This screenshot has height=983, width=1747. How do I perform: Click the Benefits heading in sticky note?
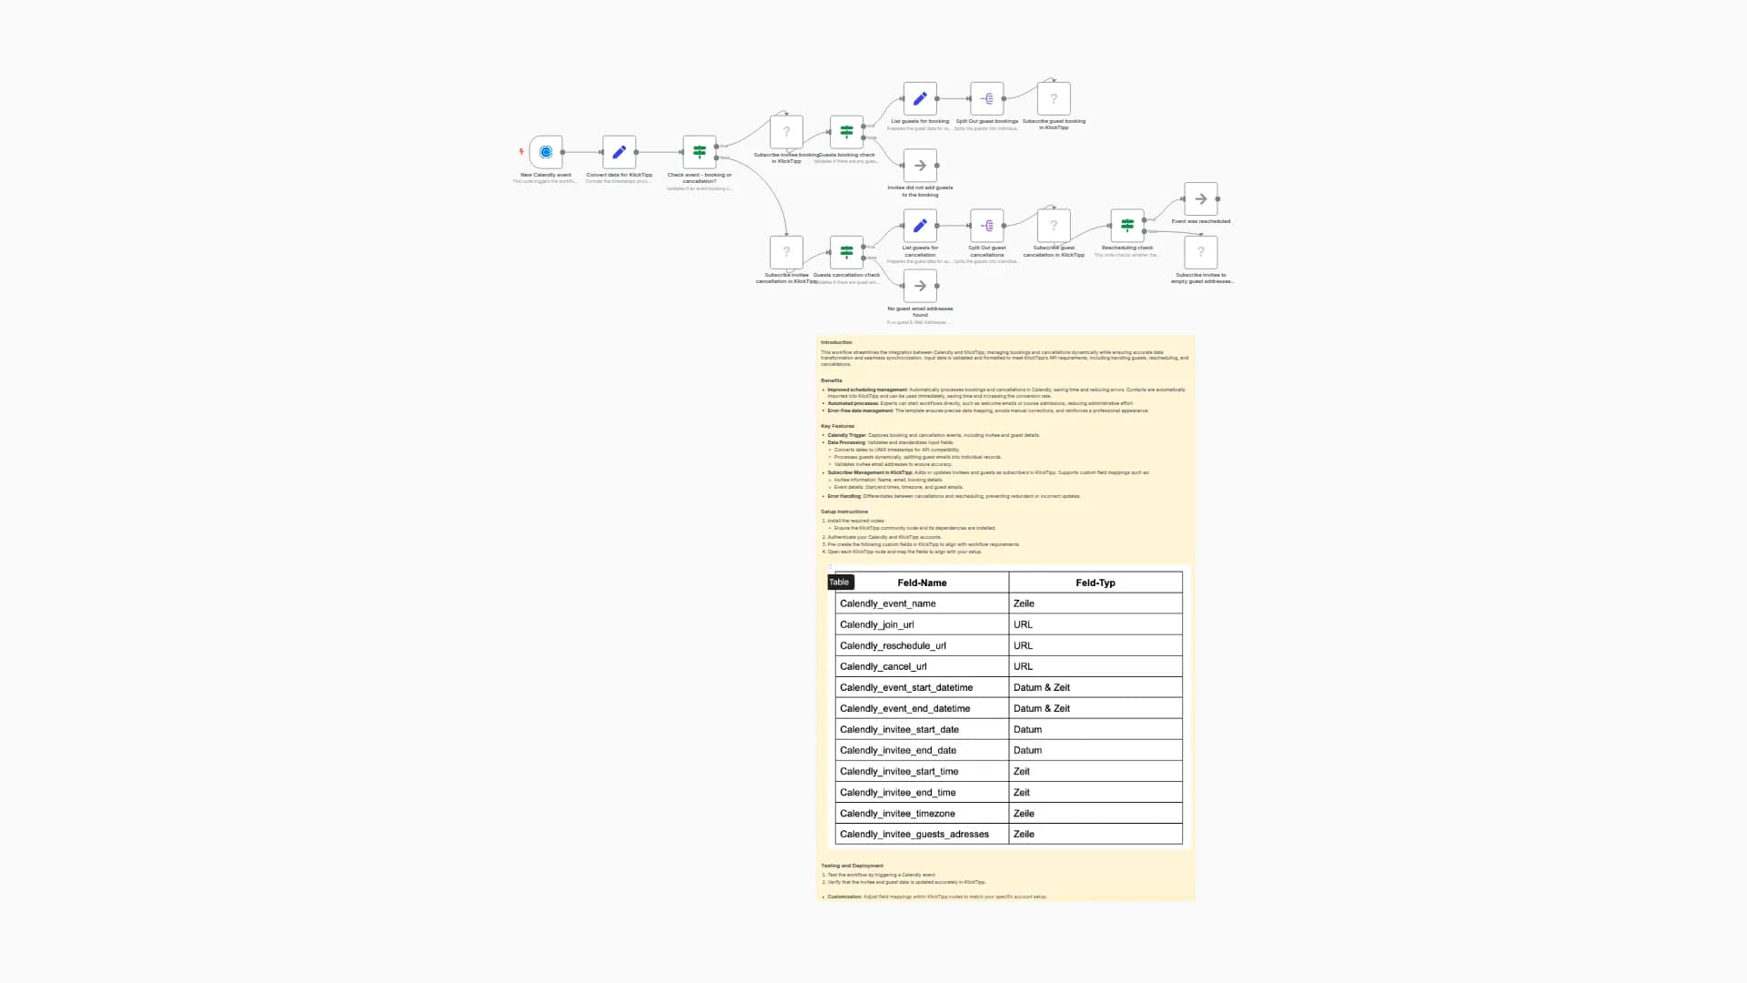click(x=832, y=380)
